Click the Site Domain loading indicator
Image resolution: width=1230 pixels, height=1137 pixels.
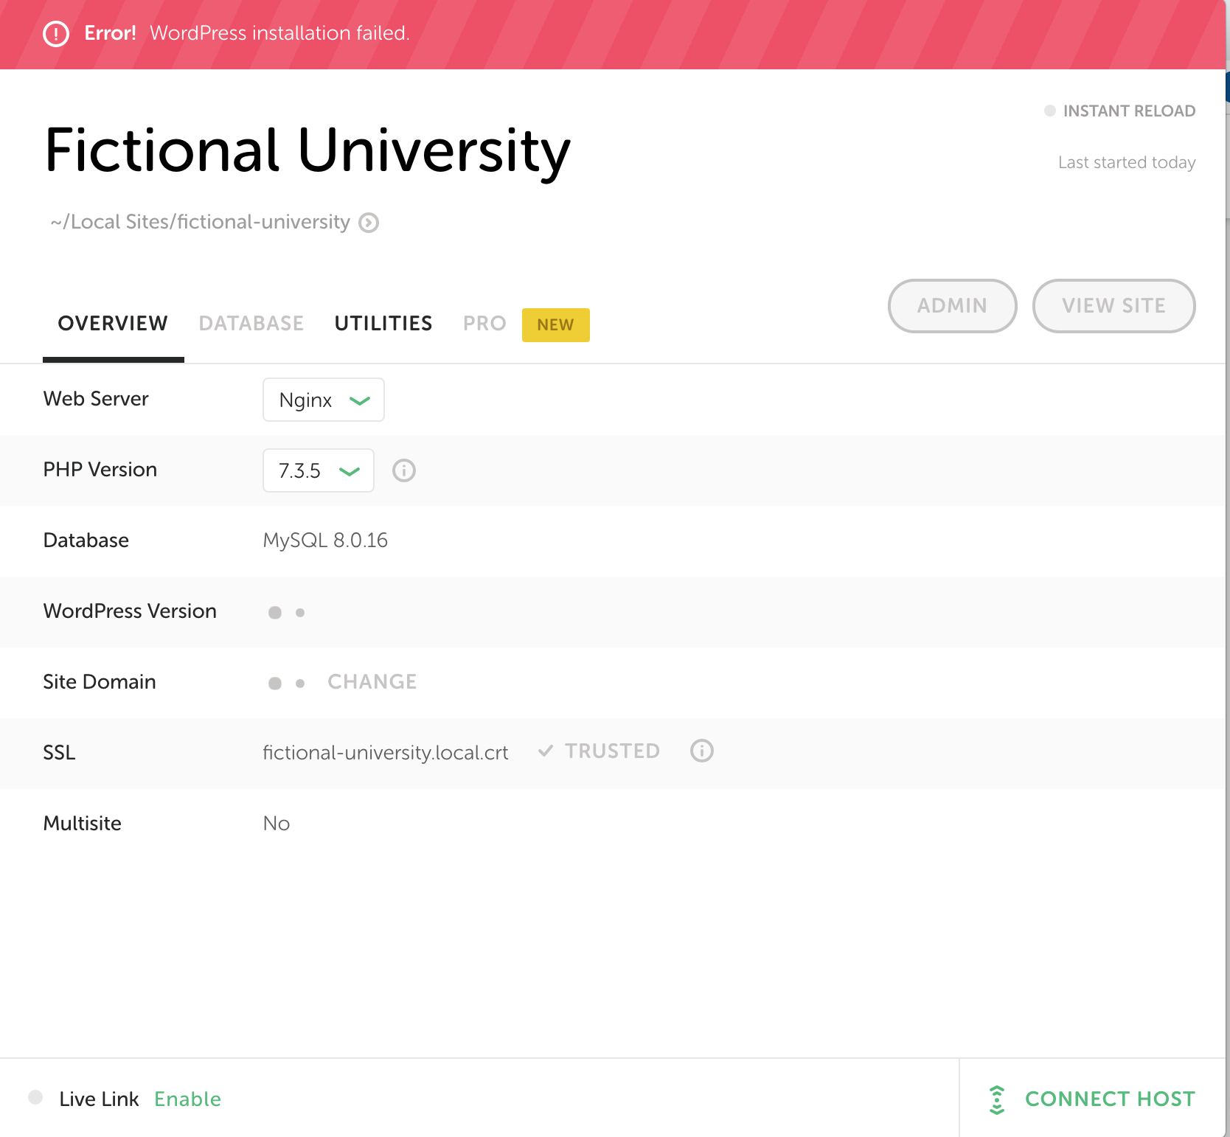pos(287,683)
